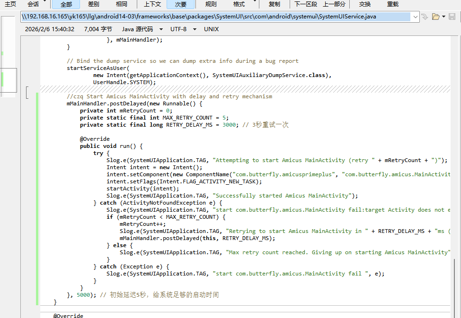Toggle the 上下文 context display
The image size is (461, 318).
(152, 4)
